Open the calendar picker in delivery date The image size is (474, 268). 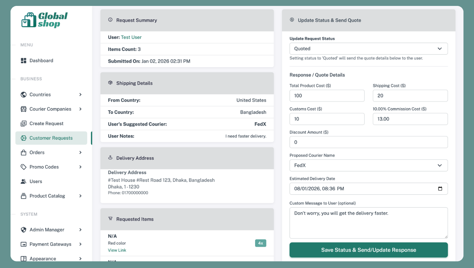pos(440,189)
